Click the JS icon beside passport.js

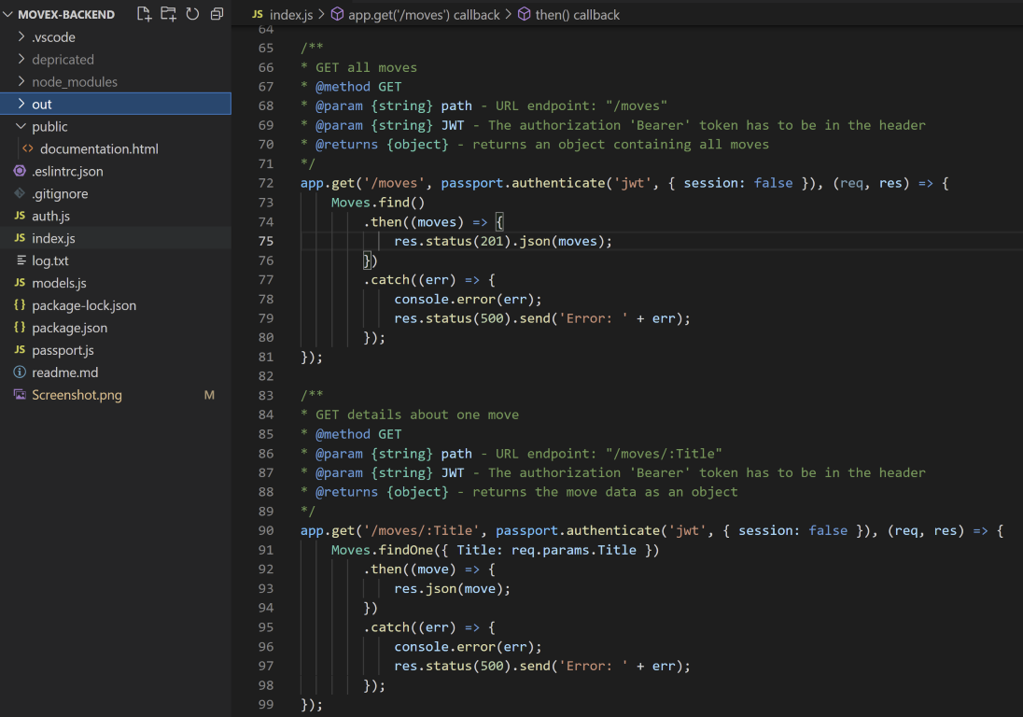(x=20, y=350)
